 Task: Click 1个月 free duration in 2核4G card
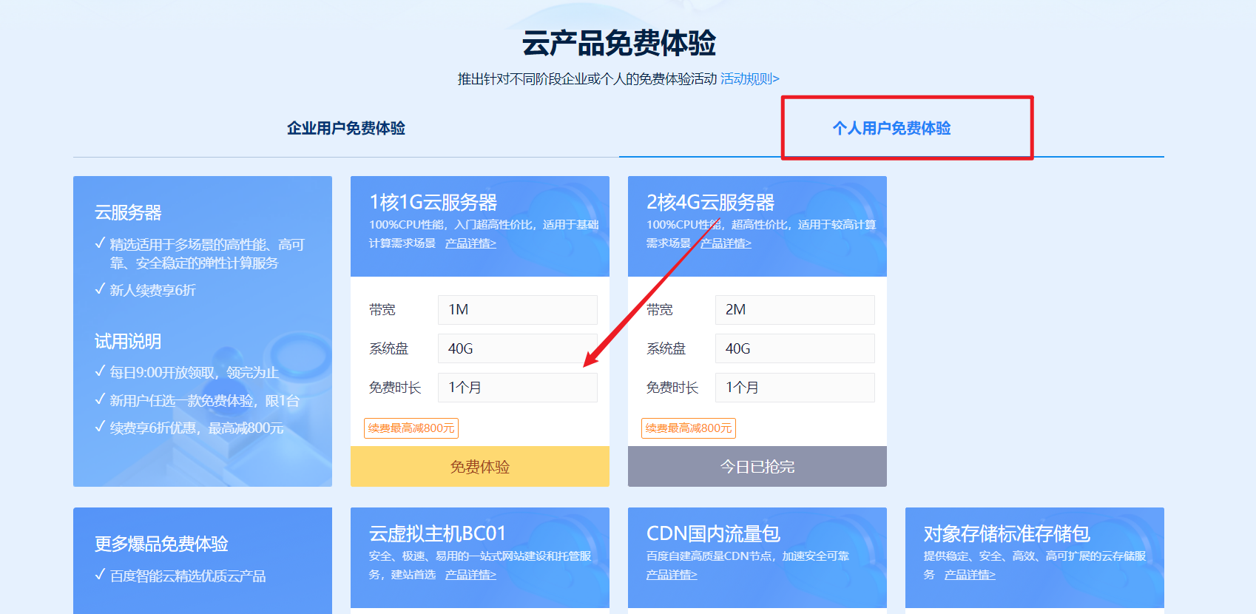pos(795,388)
